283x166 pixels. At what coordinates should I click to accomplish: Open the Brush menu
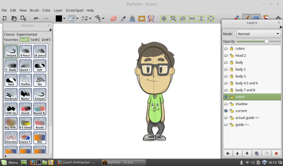tap(34, 10)
